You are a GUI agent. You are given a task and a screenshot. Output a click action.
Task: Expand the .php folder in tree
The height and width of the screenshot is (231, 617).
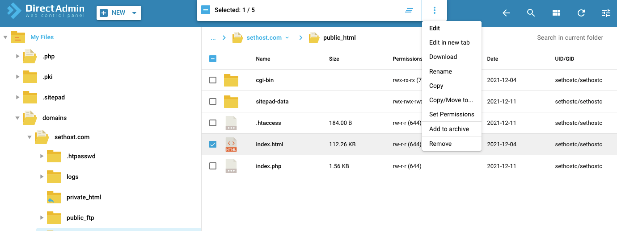click(18, 56)
